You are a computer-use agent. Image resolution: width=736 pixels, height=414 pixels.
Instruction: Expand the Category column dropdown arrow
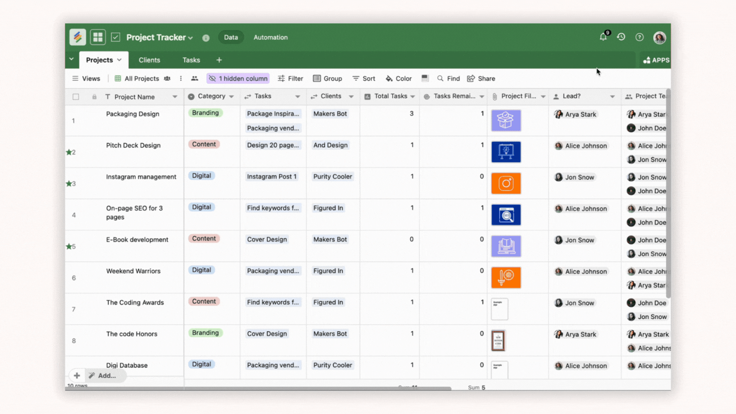[232, 96]
